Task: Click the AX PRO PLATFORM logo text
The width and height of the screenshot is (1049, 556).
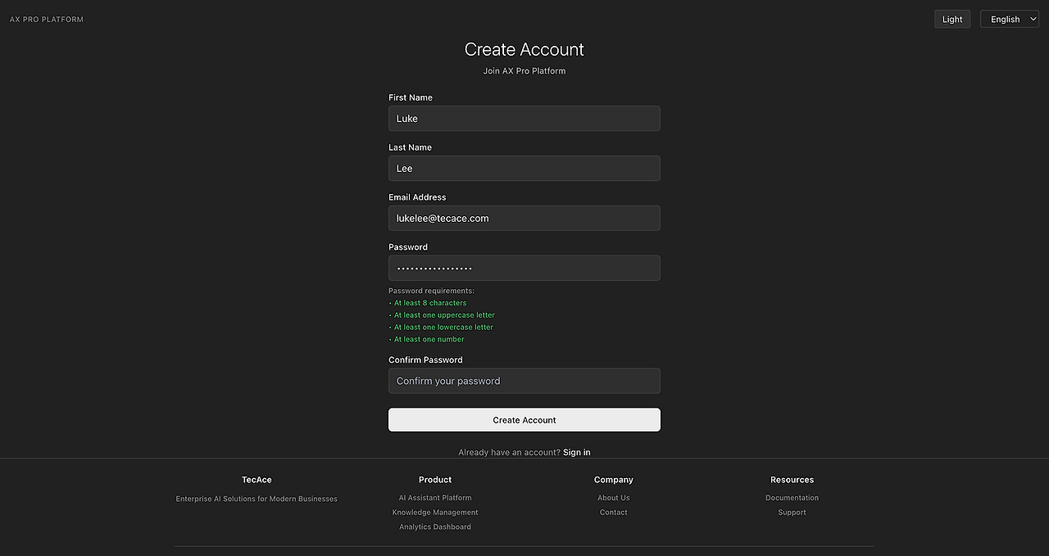Action: 47,19
